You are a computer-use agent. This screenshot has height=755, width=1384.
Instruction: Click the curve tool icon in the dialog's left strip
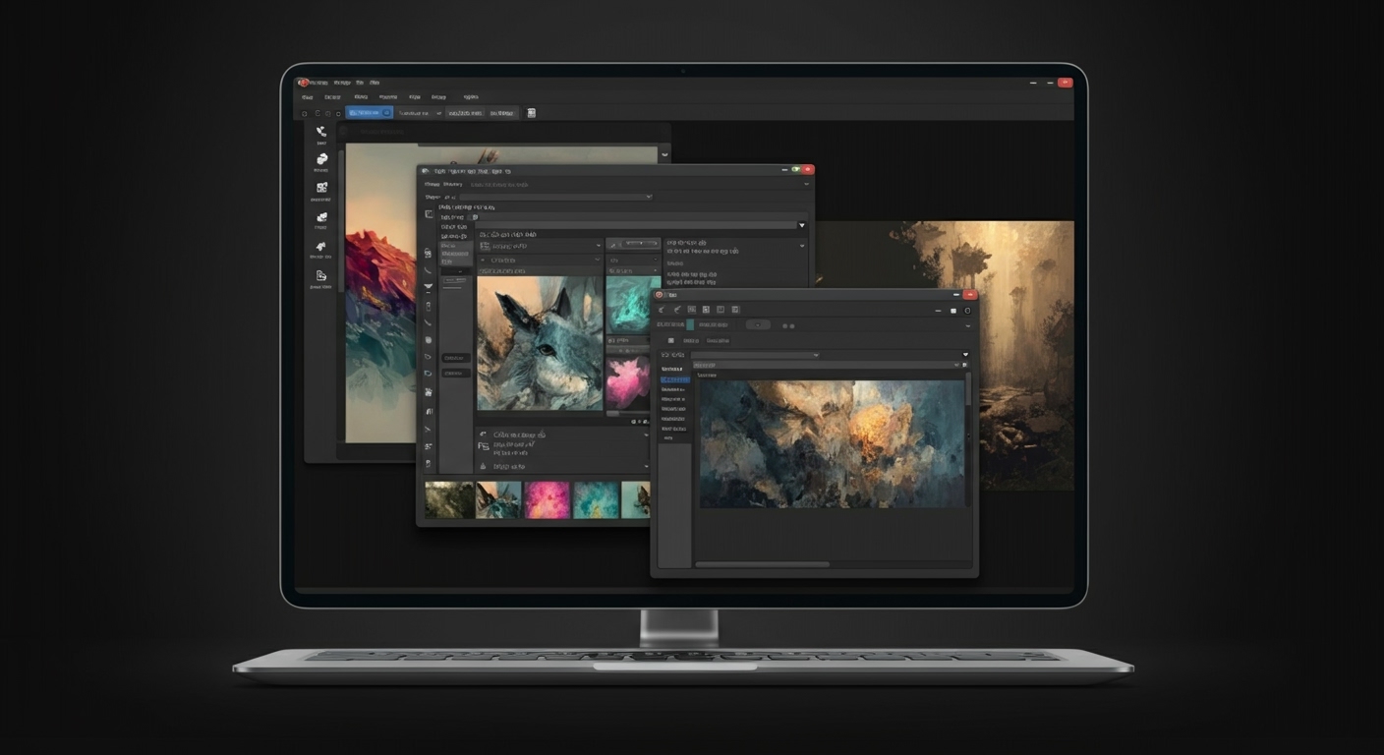click(429, 270)
